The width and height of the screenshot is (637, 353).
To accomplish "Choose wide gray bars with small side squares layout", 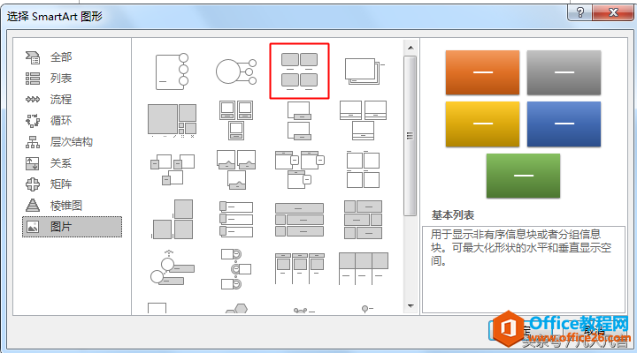I will pyautogui.click(x=299, y=219).
